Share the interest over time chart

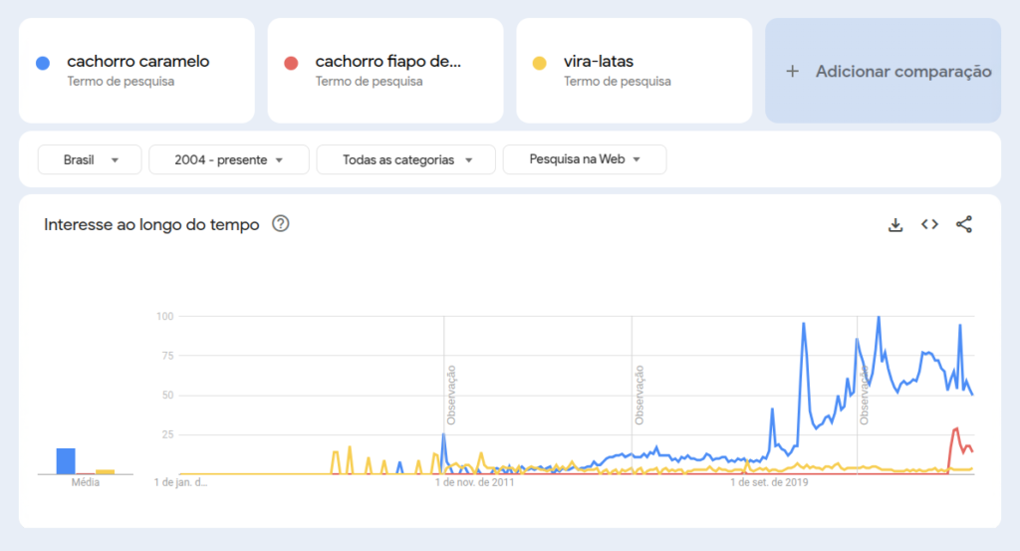[963, 225]
